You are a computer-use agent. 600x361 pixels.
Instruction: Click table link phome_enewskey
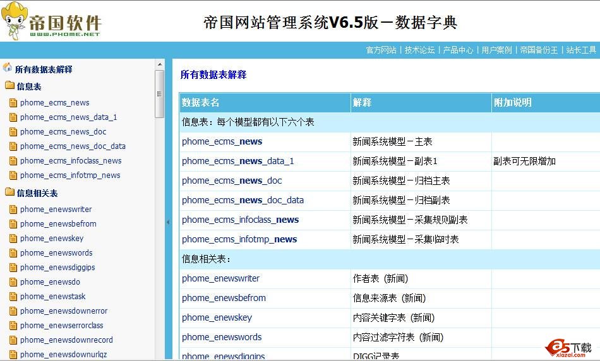point(217,317)
